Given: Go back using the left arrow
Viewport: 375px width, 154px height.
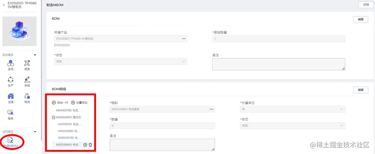Looking at the screenshot, I should (4, 5).
